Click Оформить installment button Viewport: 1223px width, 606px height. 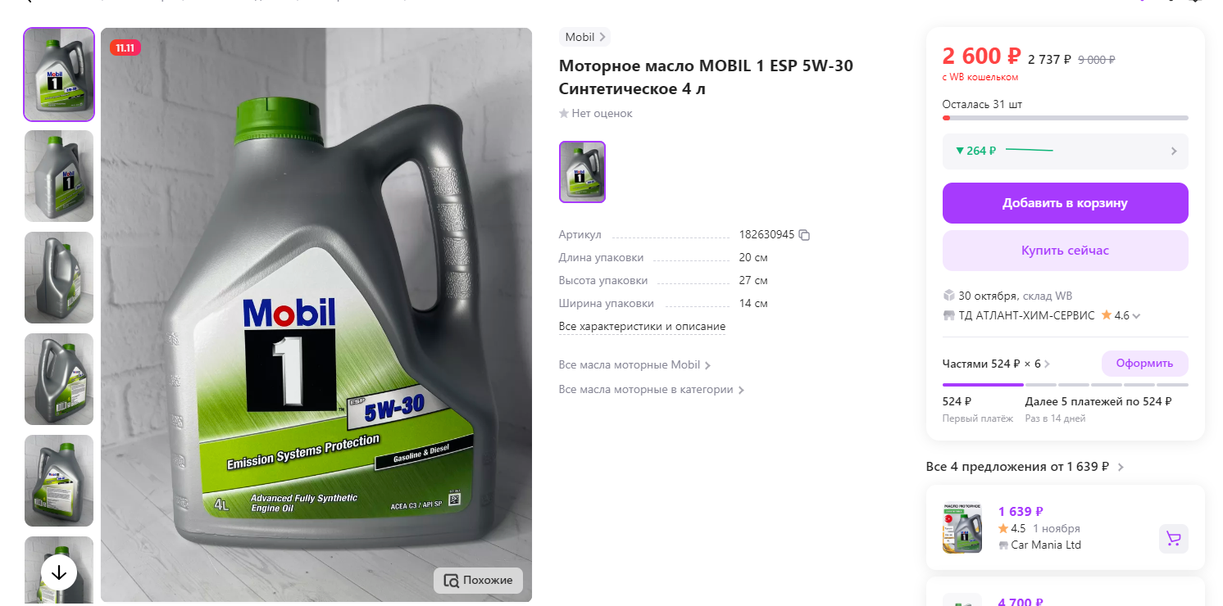point(1144,364)
